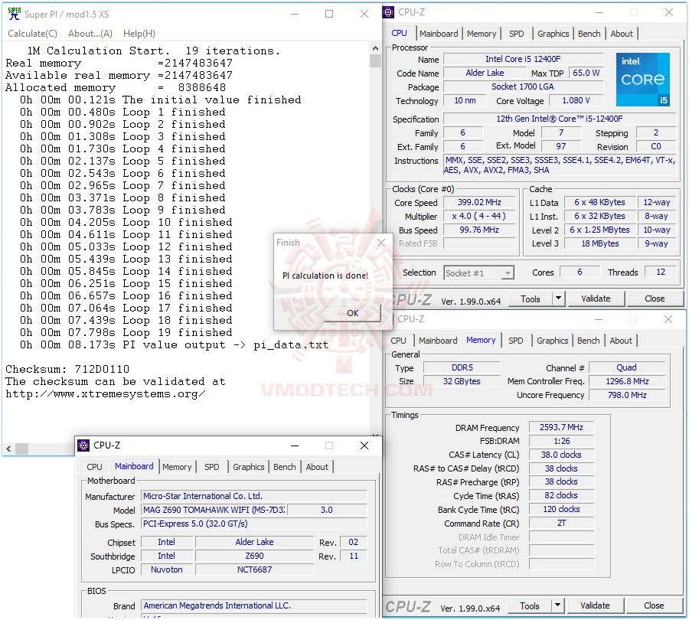The image size is (689, 620).
Task: Close the Finish dialog with X
Action: click(381, 243)
